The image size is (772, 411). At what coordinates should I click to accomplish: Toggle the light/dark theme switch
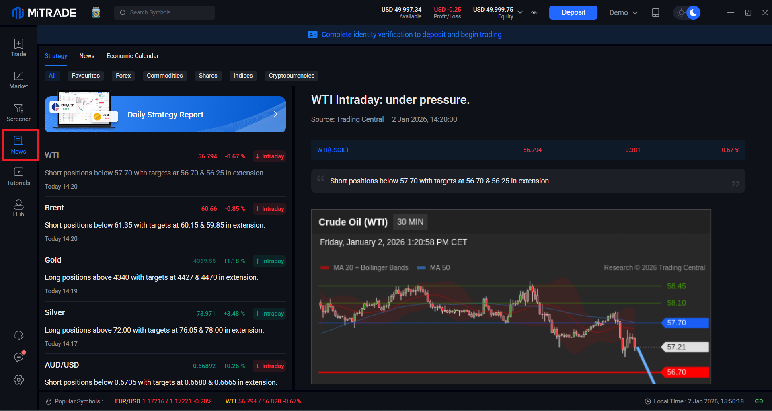(687, 13)
